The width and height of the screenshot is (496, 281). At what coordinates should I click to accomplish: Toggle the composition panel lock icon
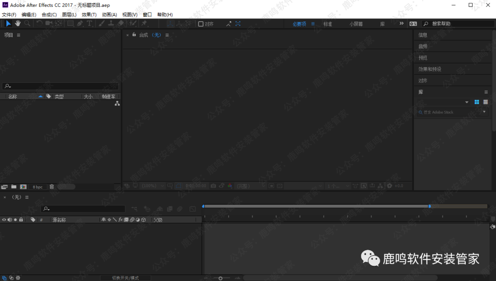[134, 35]
